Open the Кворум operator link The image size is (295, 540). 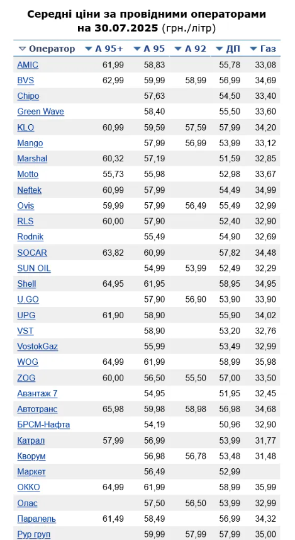31,456
